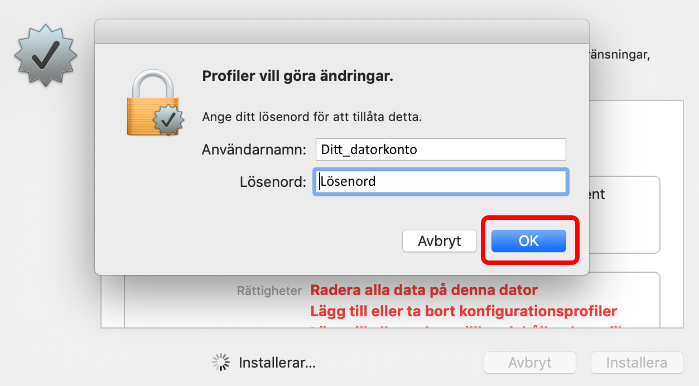Click the large gray verified seal icon
This screenshot has width=699, height=386.
pyautogui.click(x=46, y=55)
